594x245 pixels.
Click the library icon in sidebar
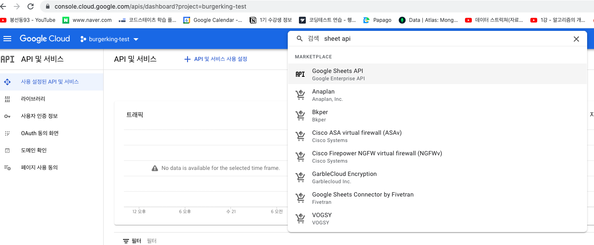click(x=7, y=99)
